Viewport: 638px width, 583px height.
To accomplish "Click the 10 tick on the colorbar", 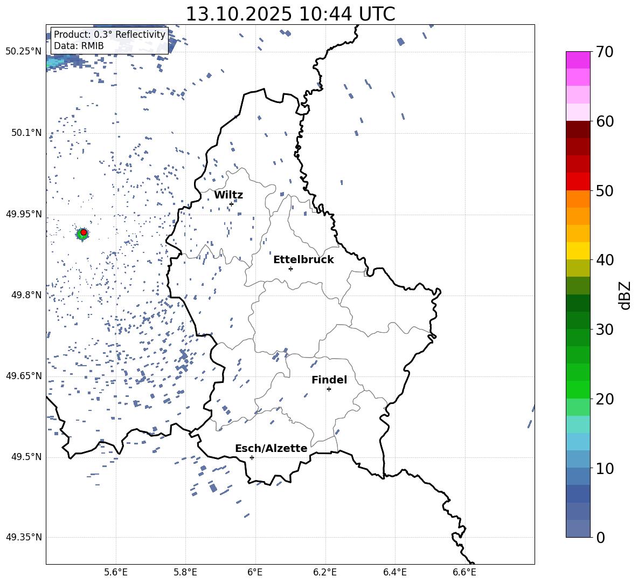I will [x=605, y=468].
